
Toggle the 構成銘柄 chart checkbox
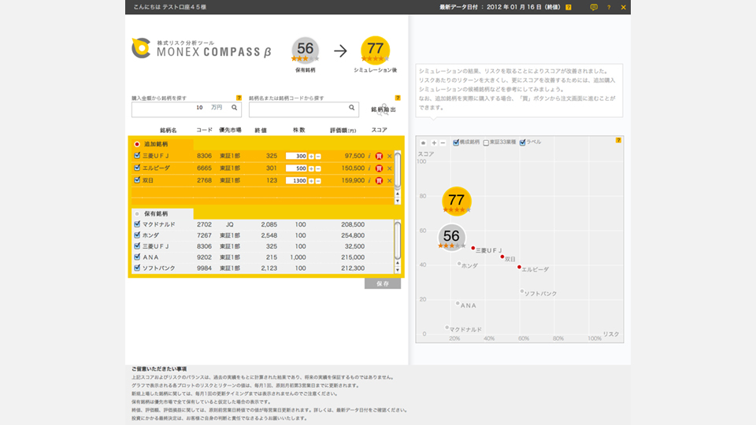(x=456, y=142)
